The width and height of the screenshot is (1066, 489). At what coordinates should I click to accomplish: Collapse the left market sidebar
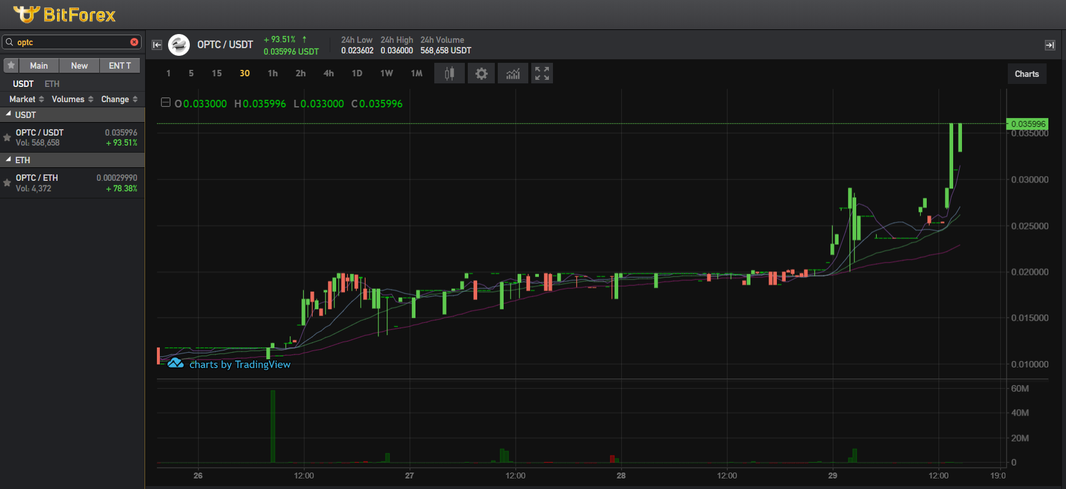(x=157, y=45)
